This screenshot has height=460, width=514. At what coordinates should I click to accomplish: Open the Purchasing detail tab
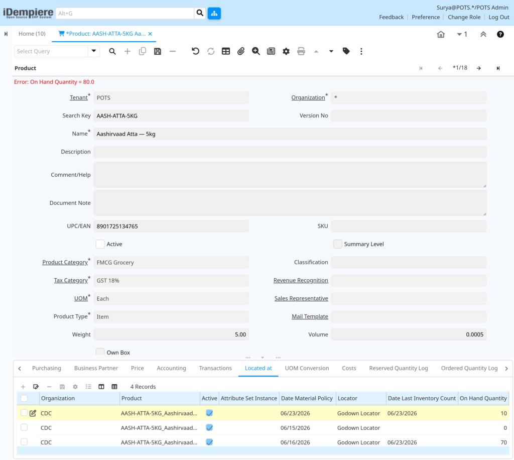point(47,368)
